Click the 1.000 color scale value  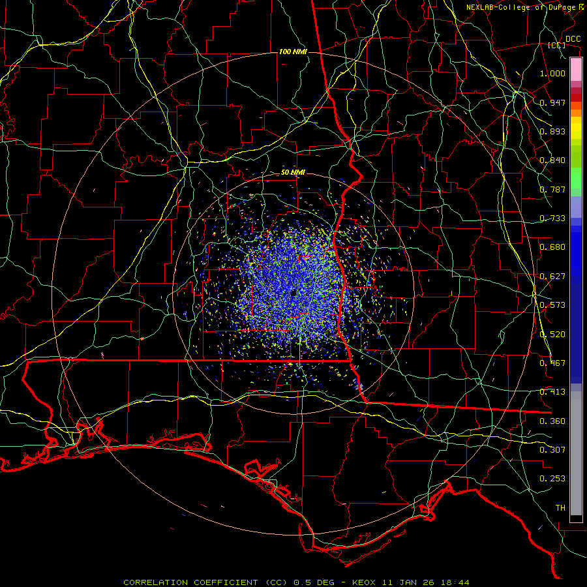[x=552, y=73]
